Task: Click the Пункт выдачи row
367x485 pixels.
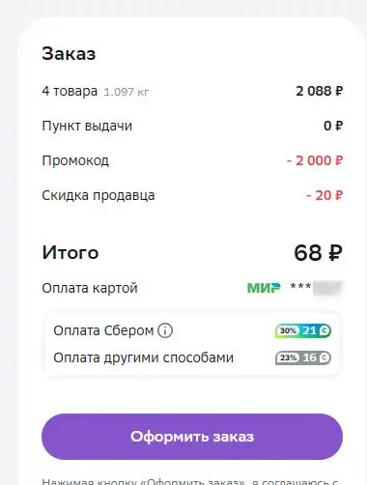Action: point(192,126)
